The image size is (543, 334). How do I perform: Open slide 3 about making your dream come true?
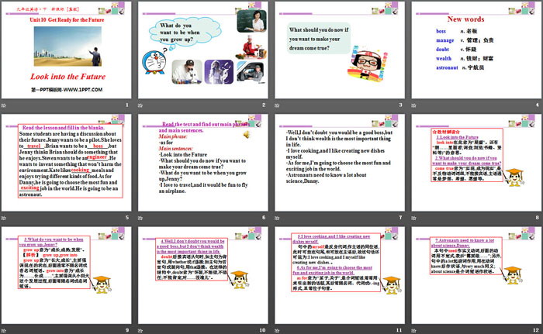click(340, 50)
